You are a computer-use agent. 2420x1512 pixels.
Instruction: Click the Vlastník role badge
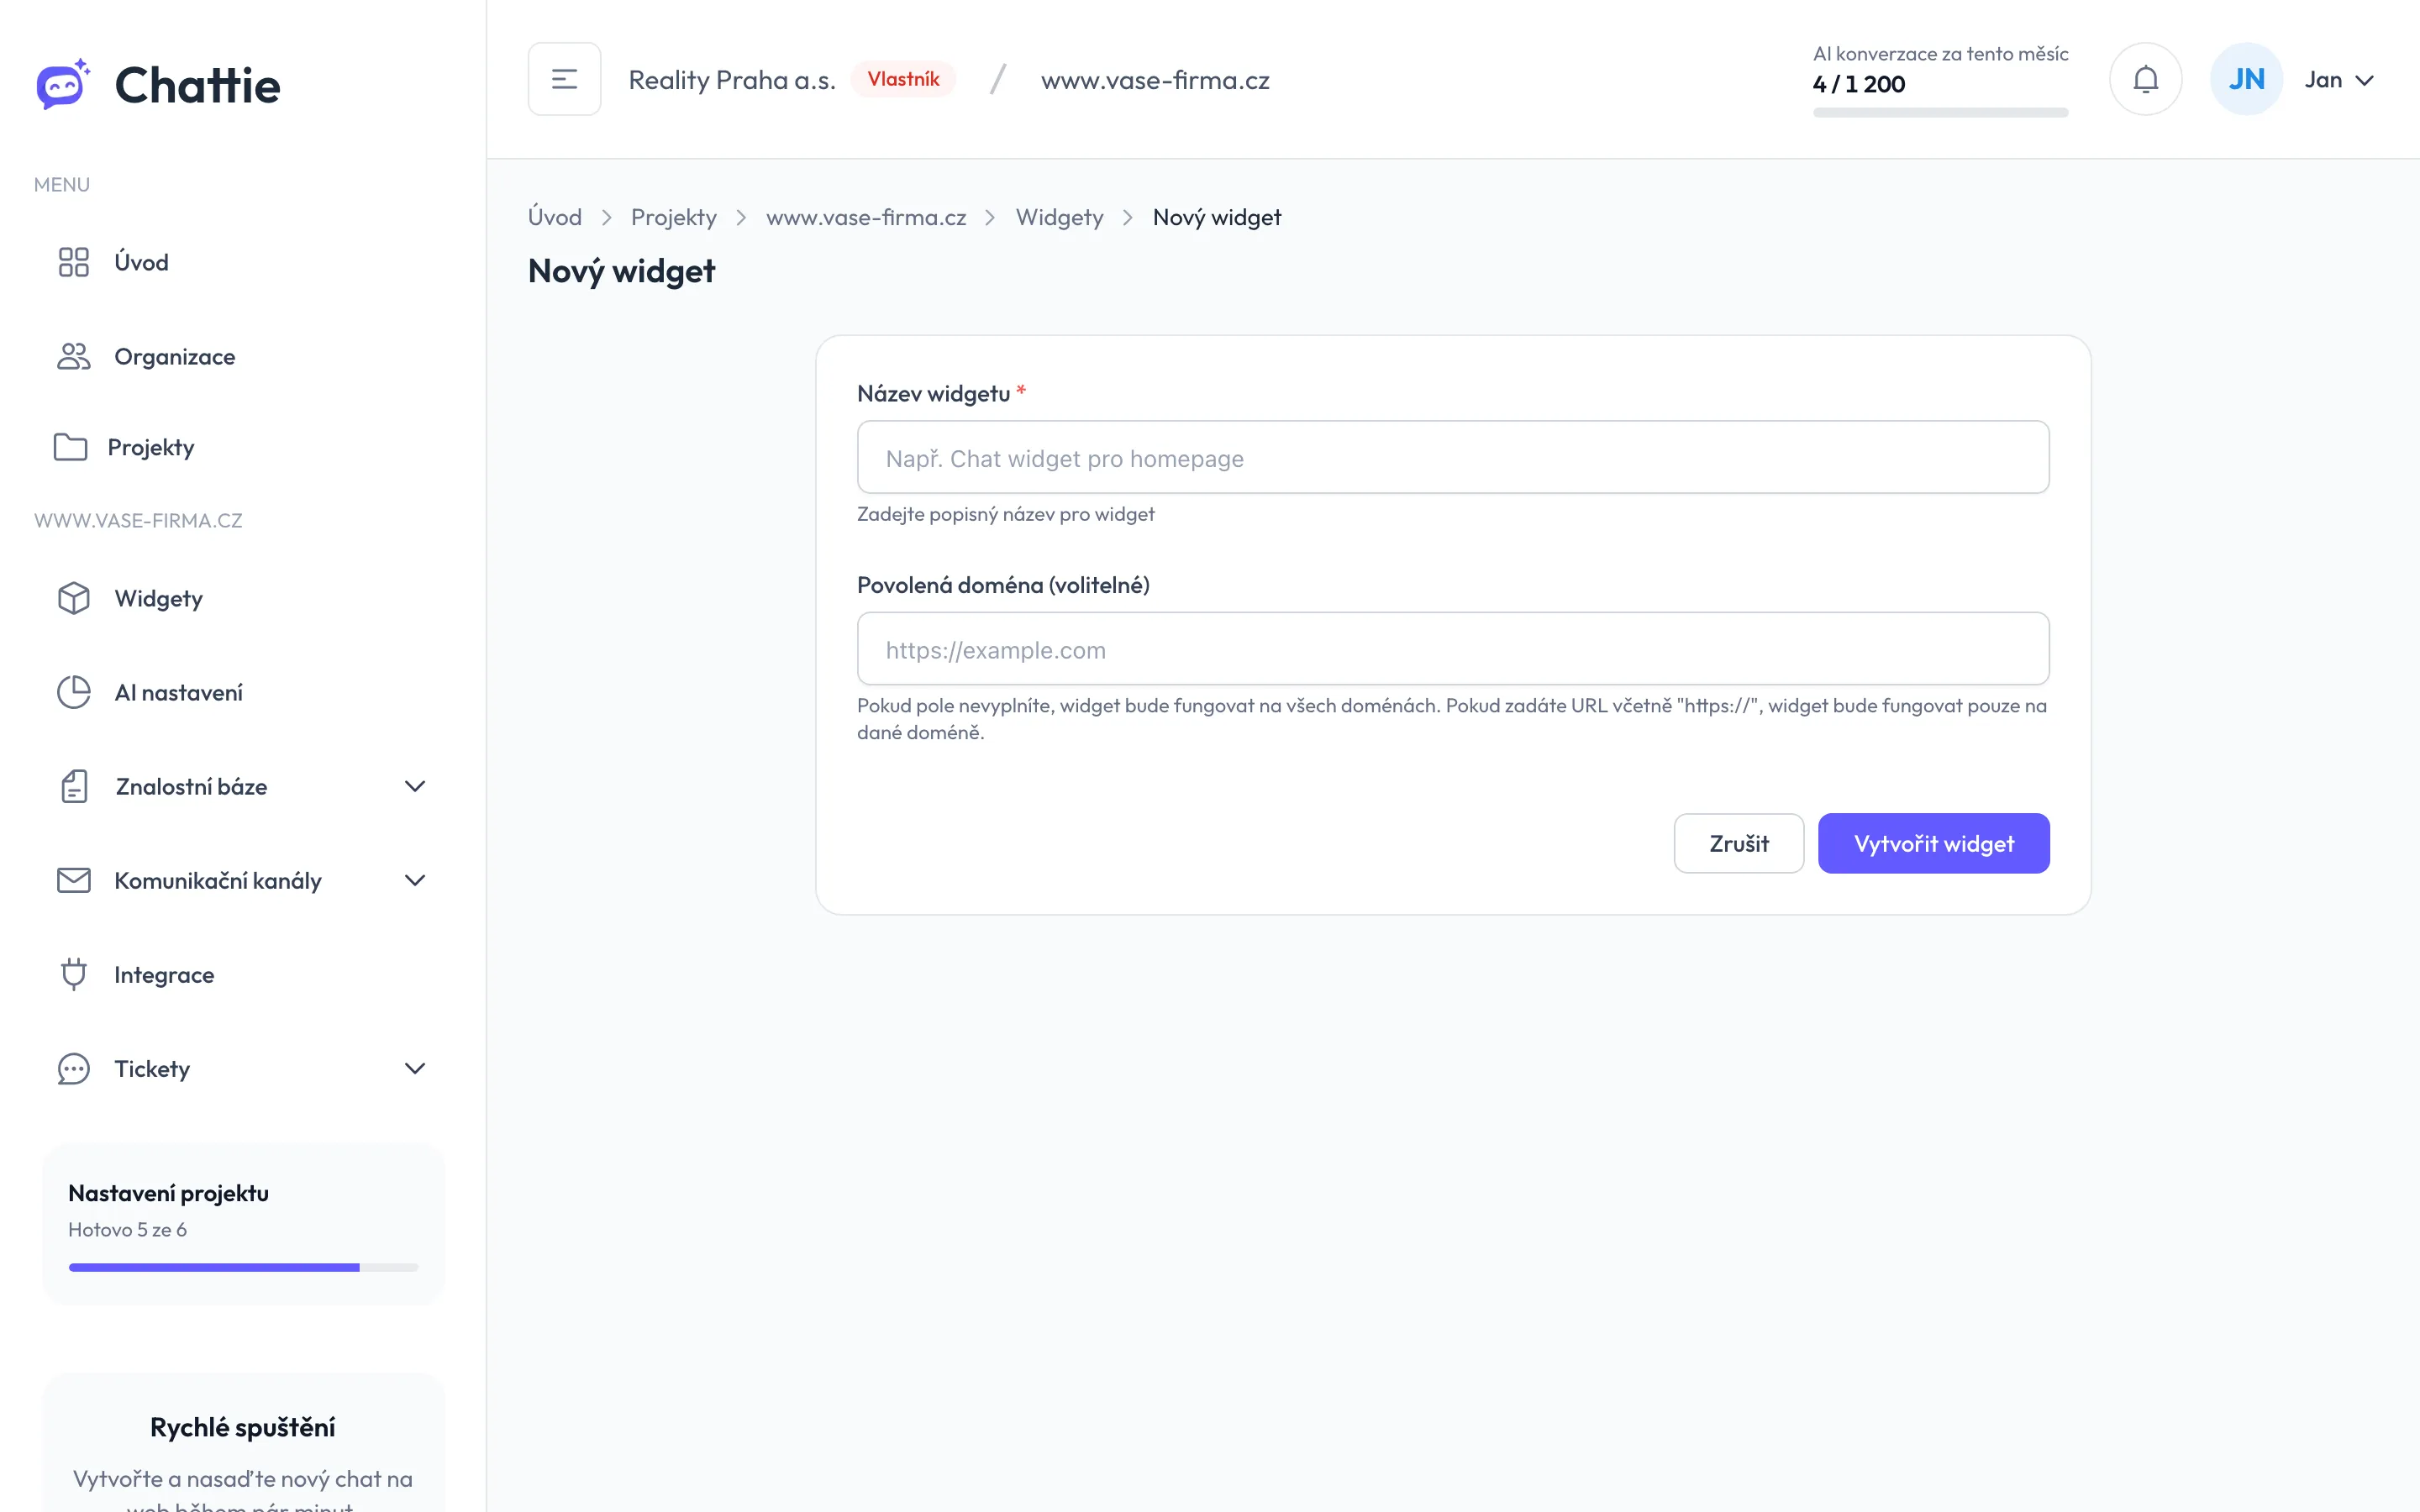click(x=903, y=79)
